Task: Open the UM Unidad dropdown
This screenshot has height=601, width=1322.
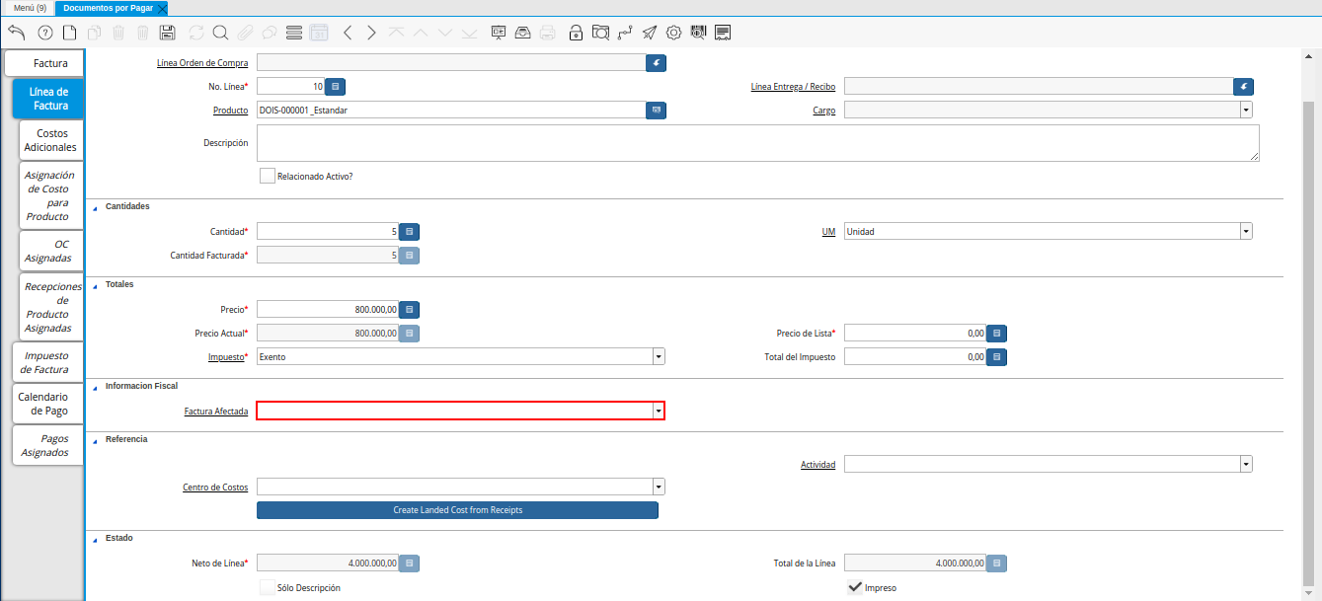Action: coord(1246,232)
